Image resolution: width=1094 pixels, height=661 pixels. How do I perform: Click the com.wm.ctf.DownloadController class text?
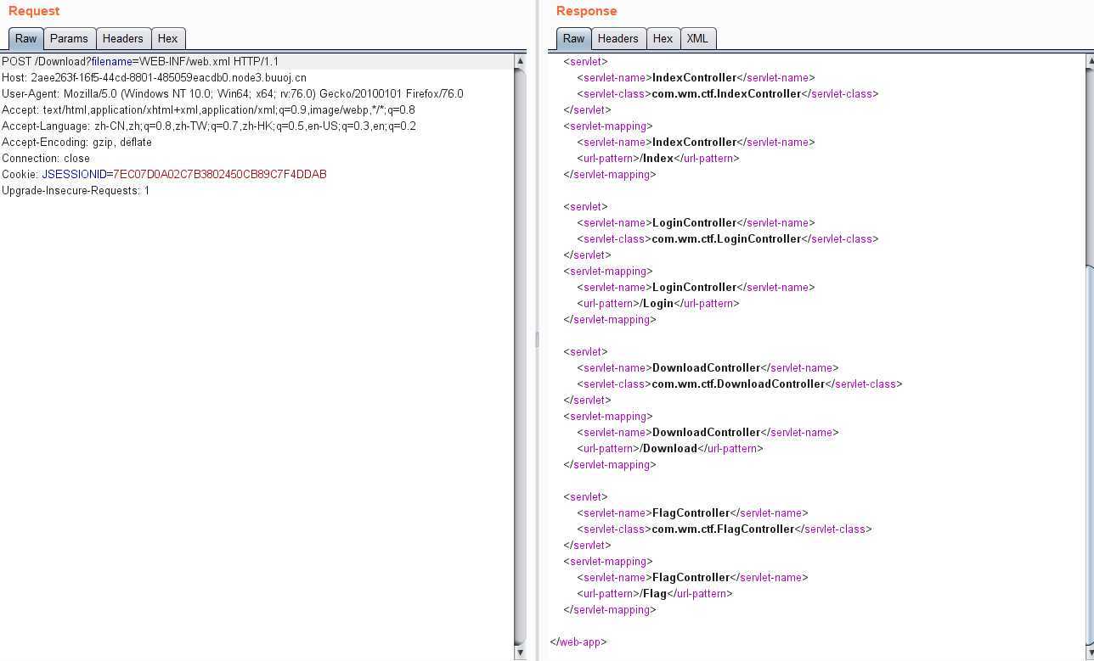[738, 384]
